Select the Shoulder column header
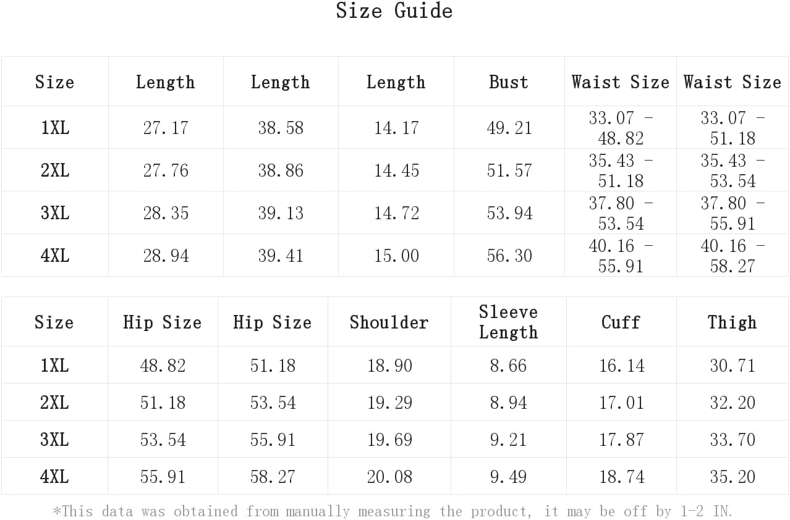Viewport: 790px width, 520px height. (x=389, y=322)
